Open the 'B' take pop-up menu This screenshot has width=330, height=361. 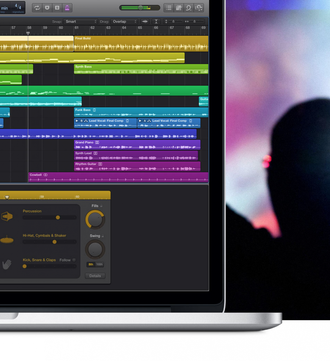(x=81, y=121)
